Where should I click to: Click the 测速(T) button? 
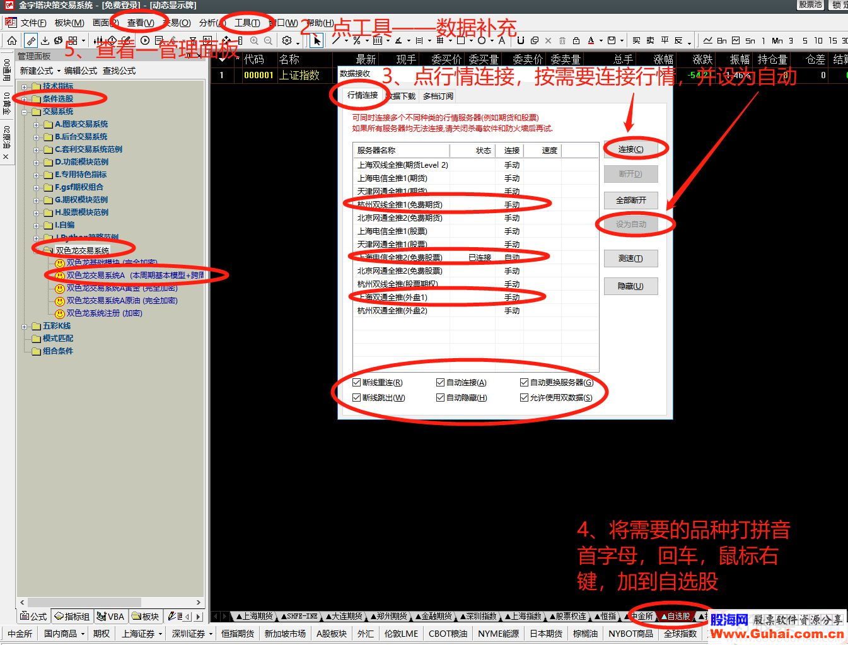coord(630,259)
